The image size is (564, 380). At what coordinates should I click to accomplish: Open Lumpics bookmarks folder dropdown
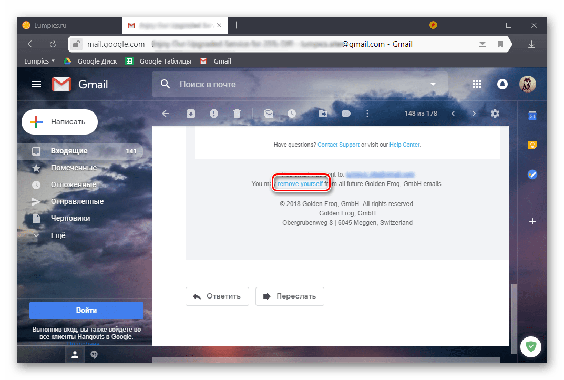click(39, 61)
